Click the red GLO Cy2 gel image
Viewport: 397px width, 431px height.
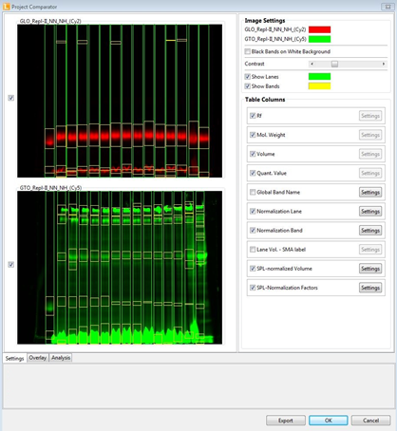[120, 101]
